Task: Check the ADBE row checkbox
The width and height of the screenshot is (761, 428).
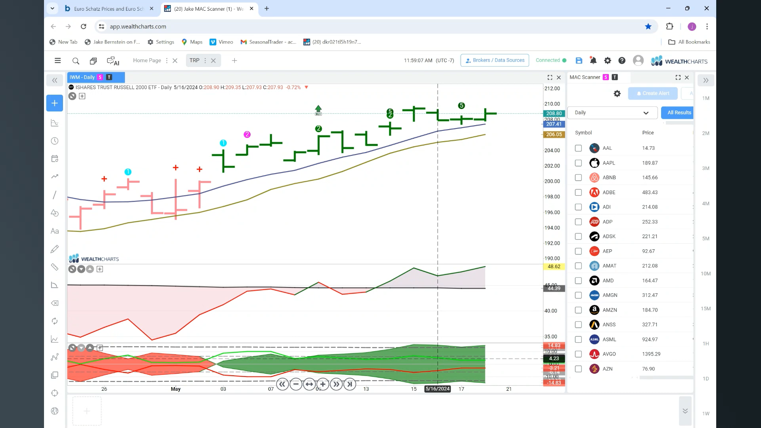Action: pos(578,192)
